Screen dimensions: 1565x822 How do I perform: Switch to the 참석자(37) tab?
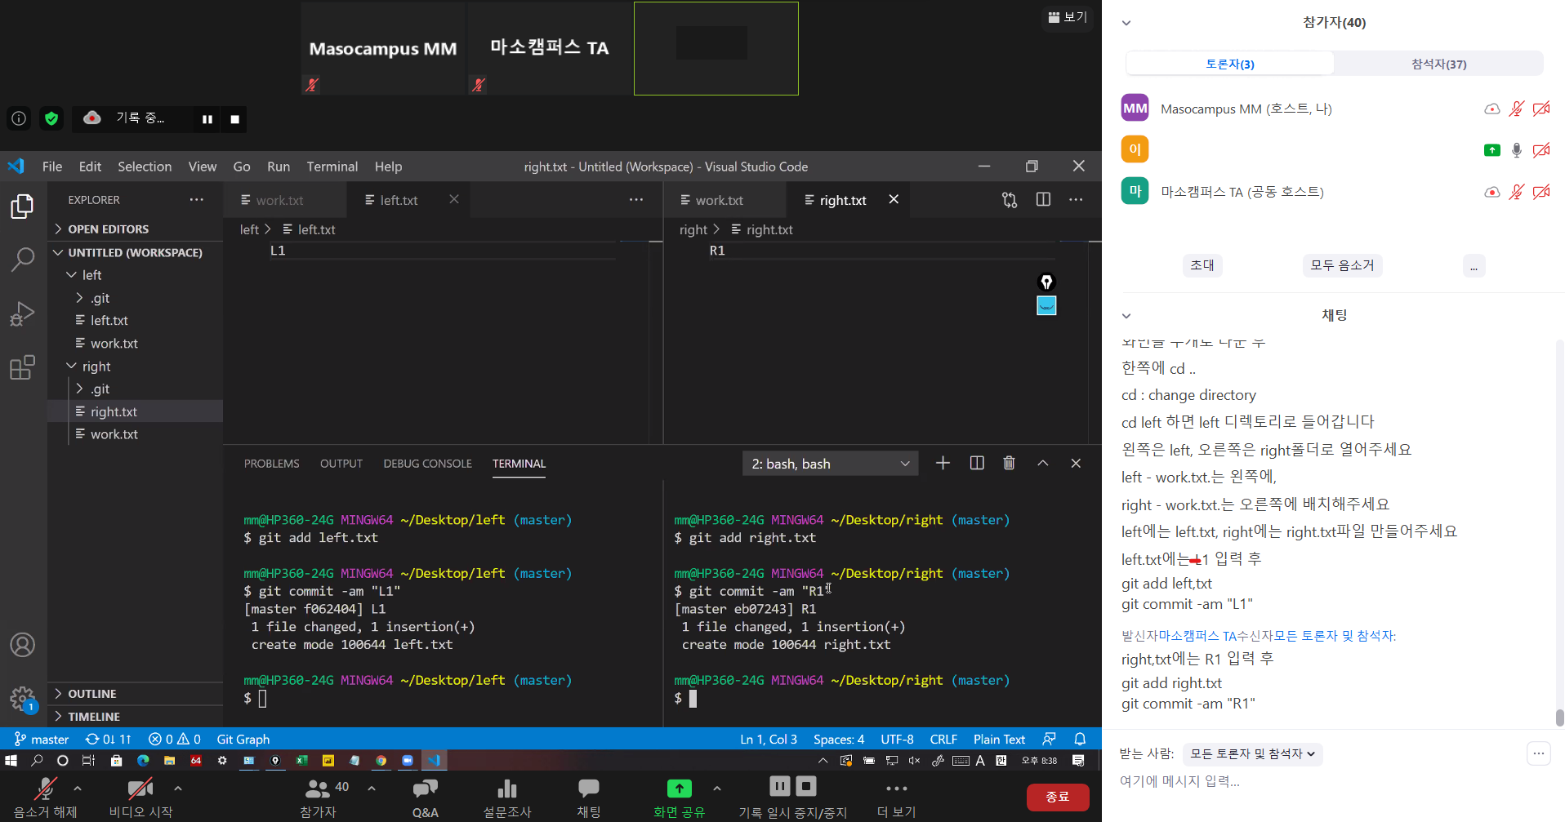(1438, 64)
